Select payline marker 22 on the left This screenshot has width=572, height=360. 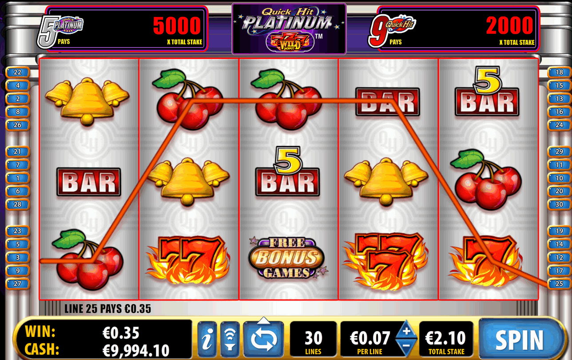(x=18, y=72)
